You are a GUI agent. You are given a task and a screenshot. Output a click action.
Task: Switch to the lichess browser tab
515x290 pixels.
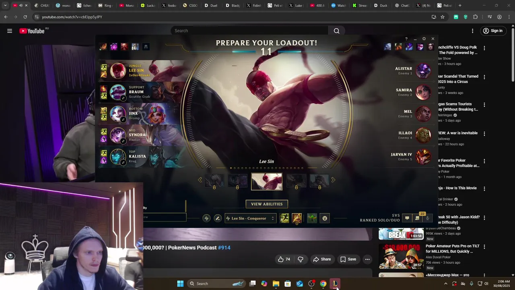tap(84, 6)
